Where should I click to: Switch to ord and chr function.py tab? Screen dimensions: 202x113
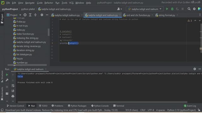coord(138,15)
